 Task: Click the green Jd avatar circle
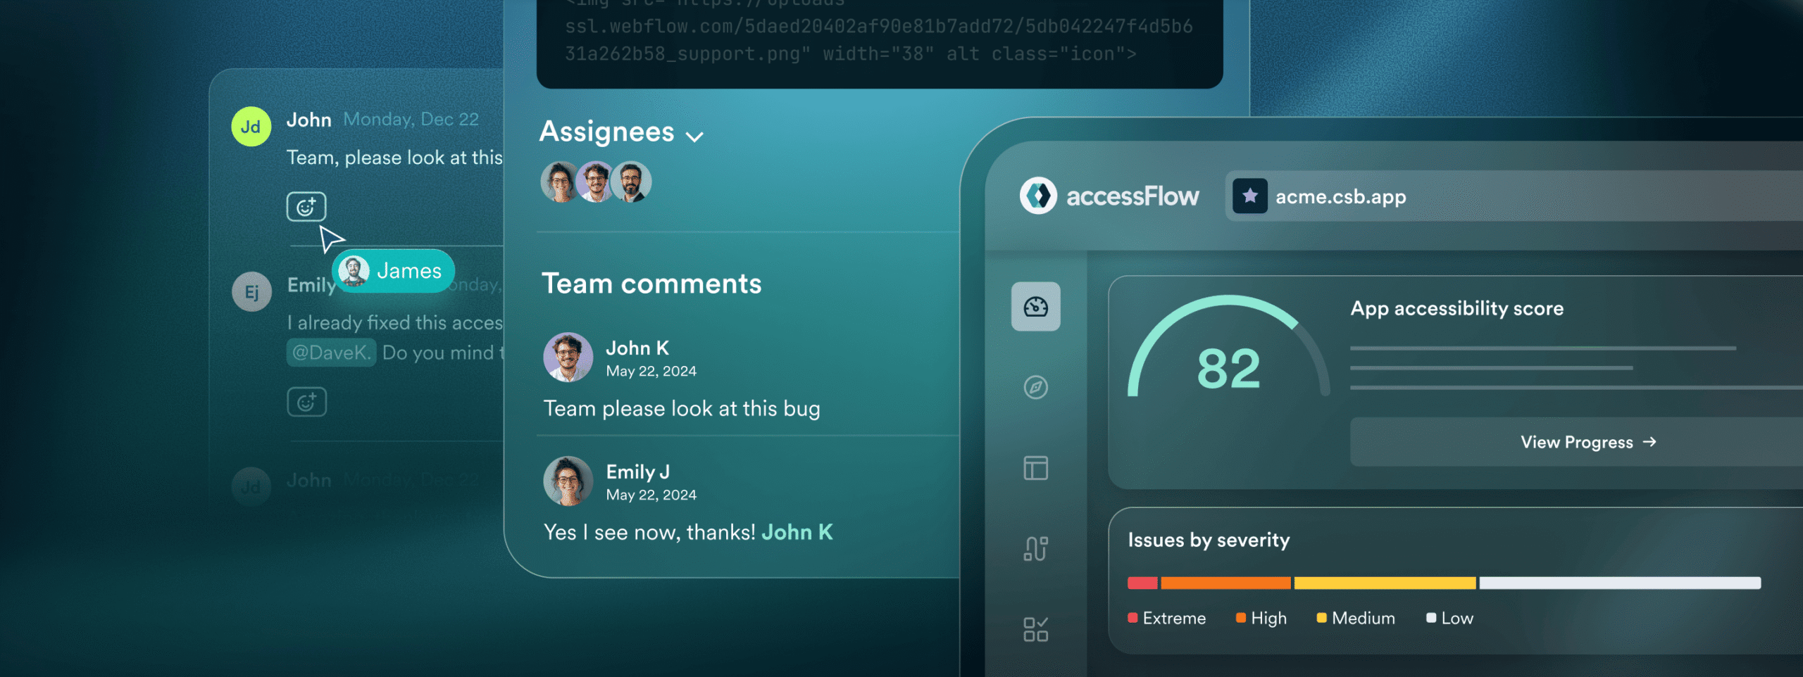pyautogui.click(x=251, y=127)
